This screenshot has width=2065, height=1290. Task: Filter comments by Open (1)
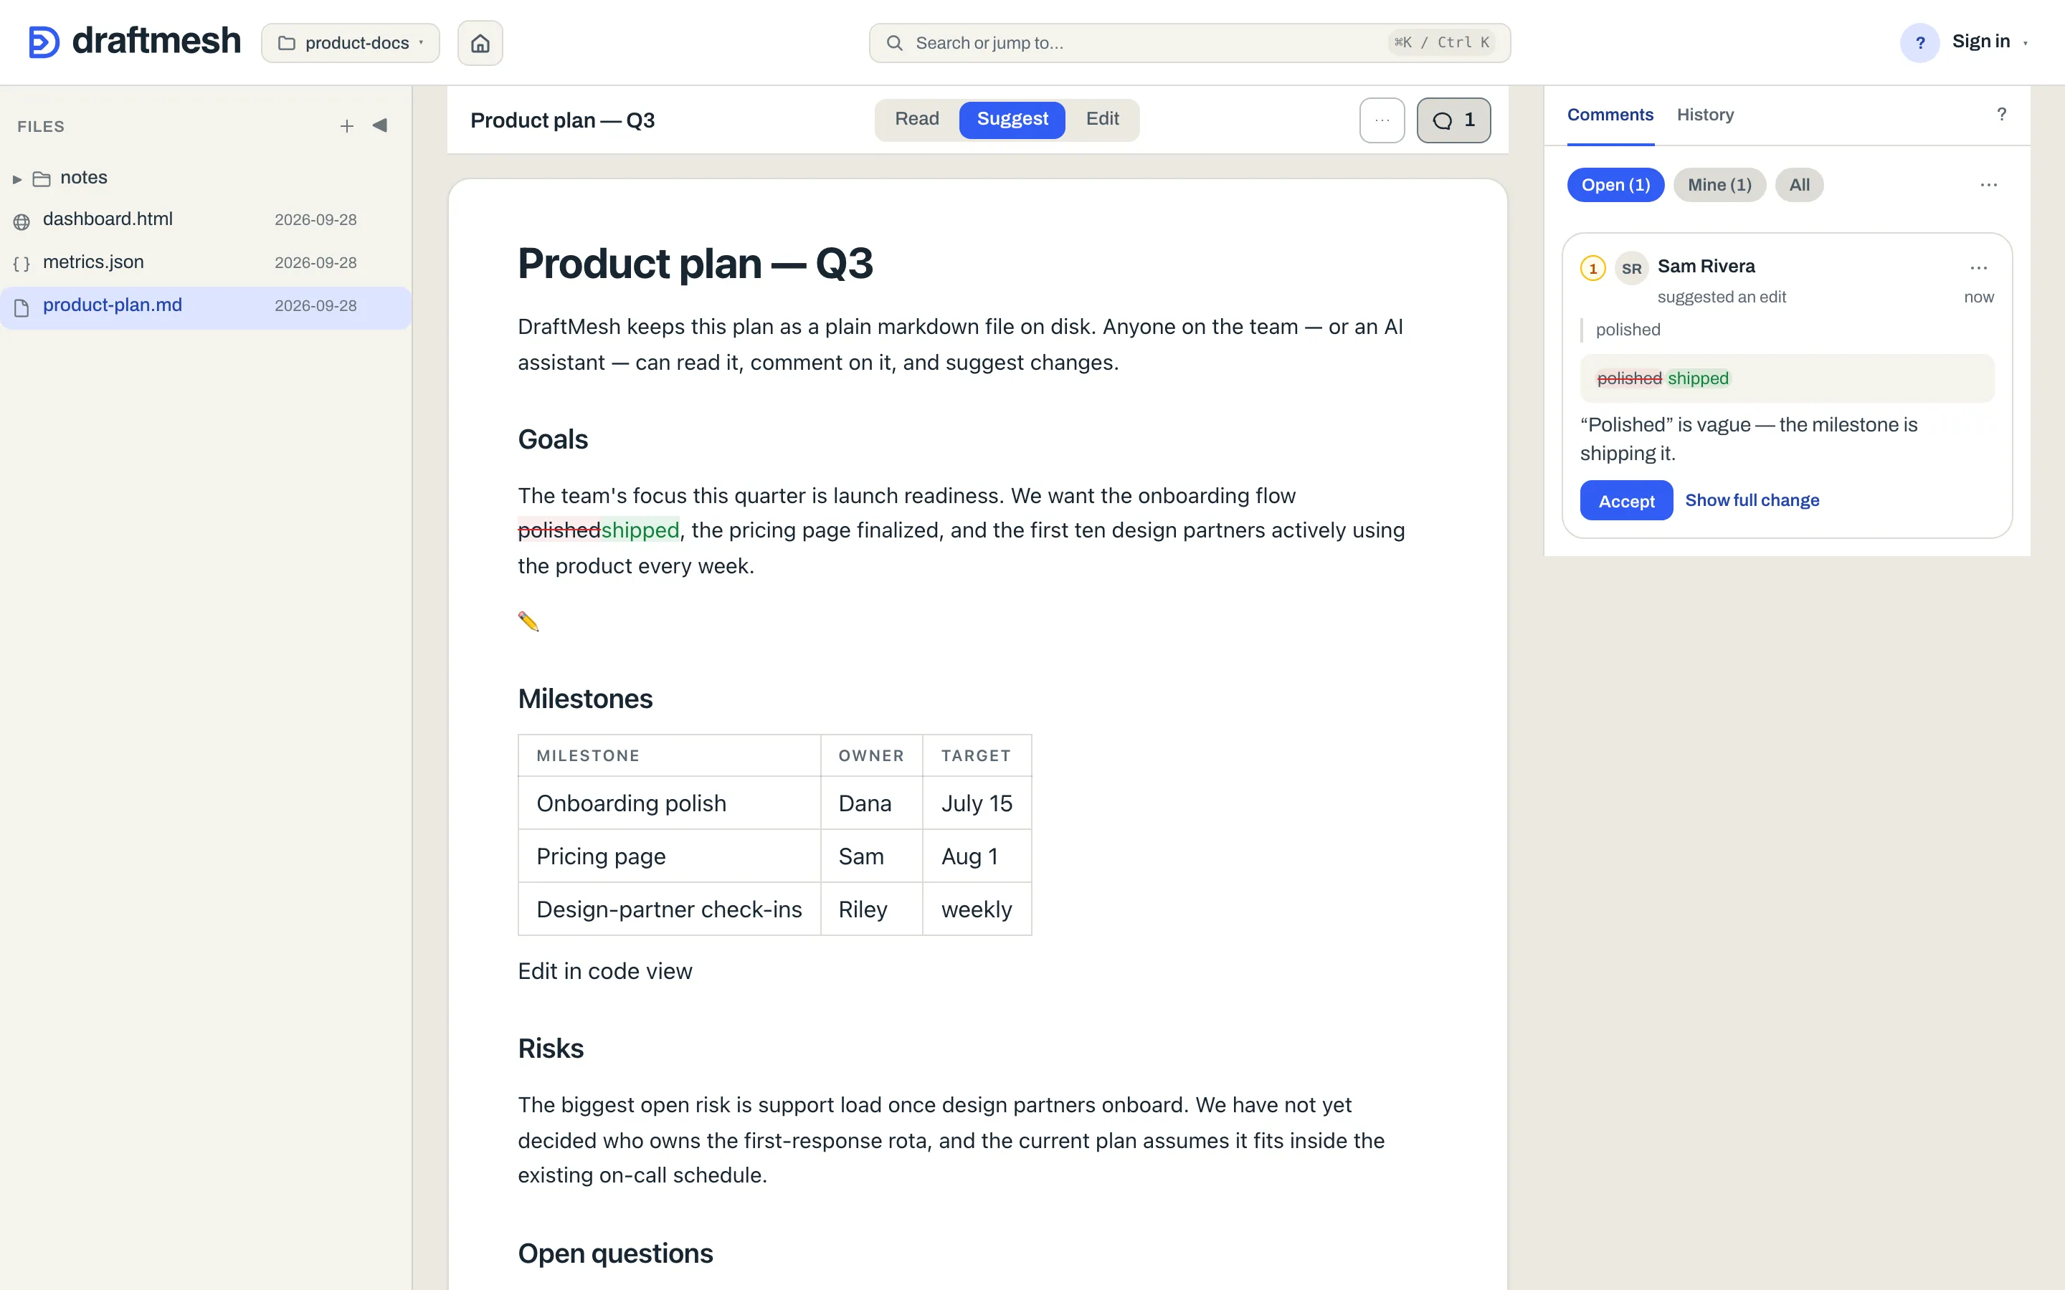coord(1615,185)
